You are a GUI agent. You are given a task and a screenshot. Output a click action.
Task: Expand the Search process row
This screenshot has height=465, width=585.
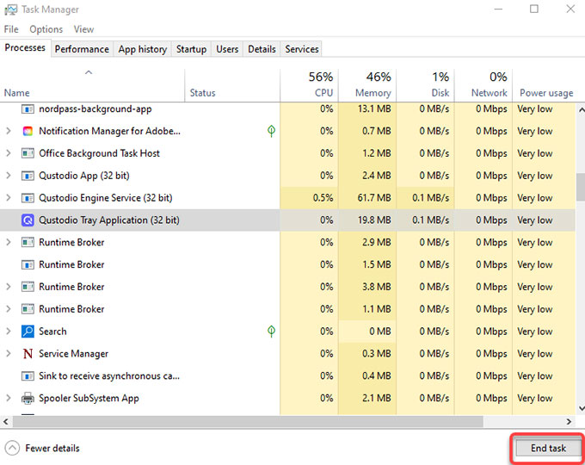pyautogui.click(x=9, y=332)
